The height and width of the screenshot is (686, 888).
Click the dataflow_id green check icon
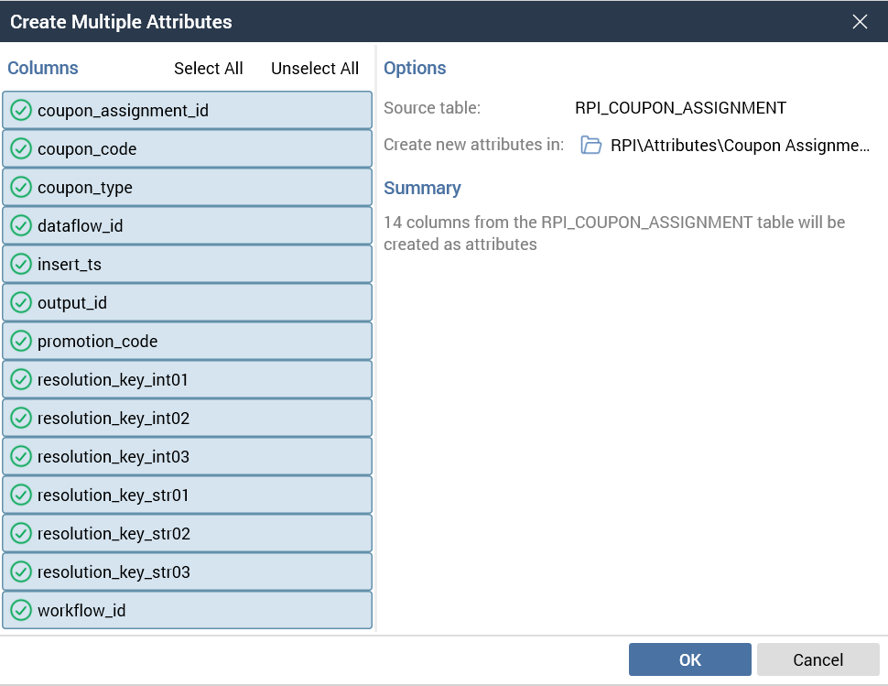pyautogui.click(x=21, y=226)
